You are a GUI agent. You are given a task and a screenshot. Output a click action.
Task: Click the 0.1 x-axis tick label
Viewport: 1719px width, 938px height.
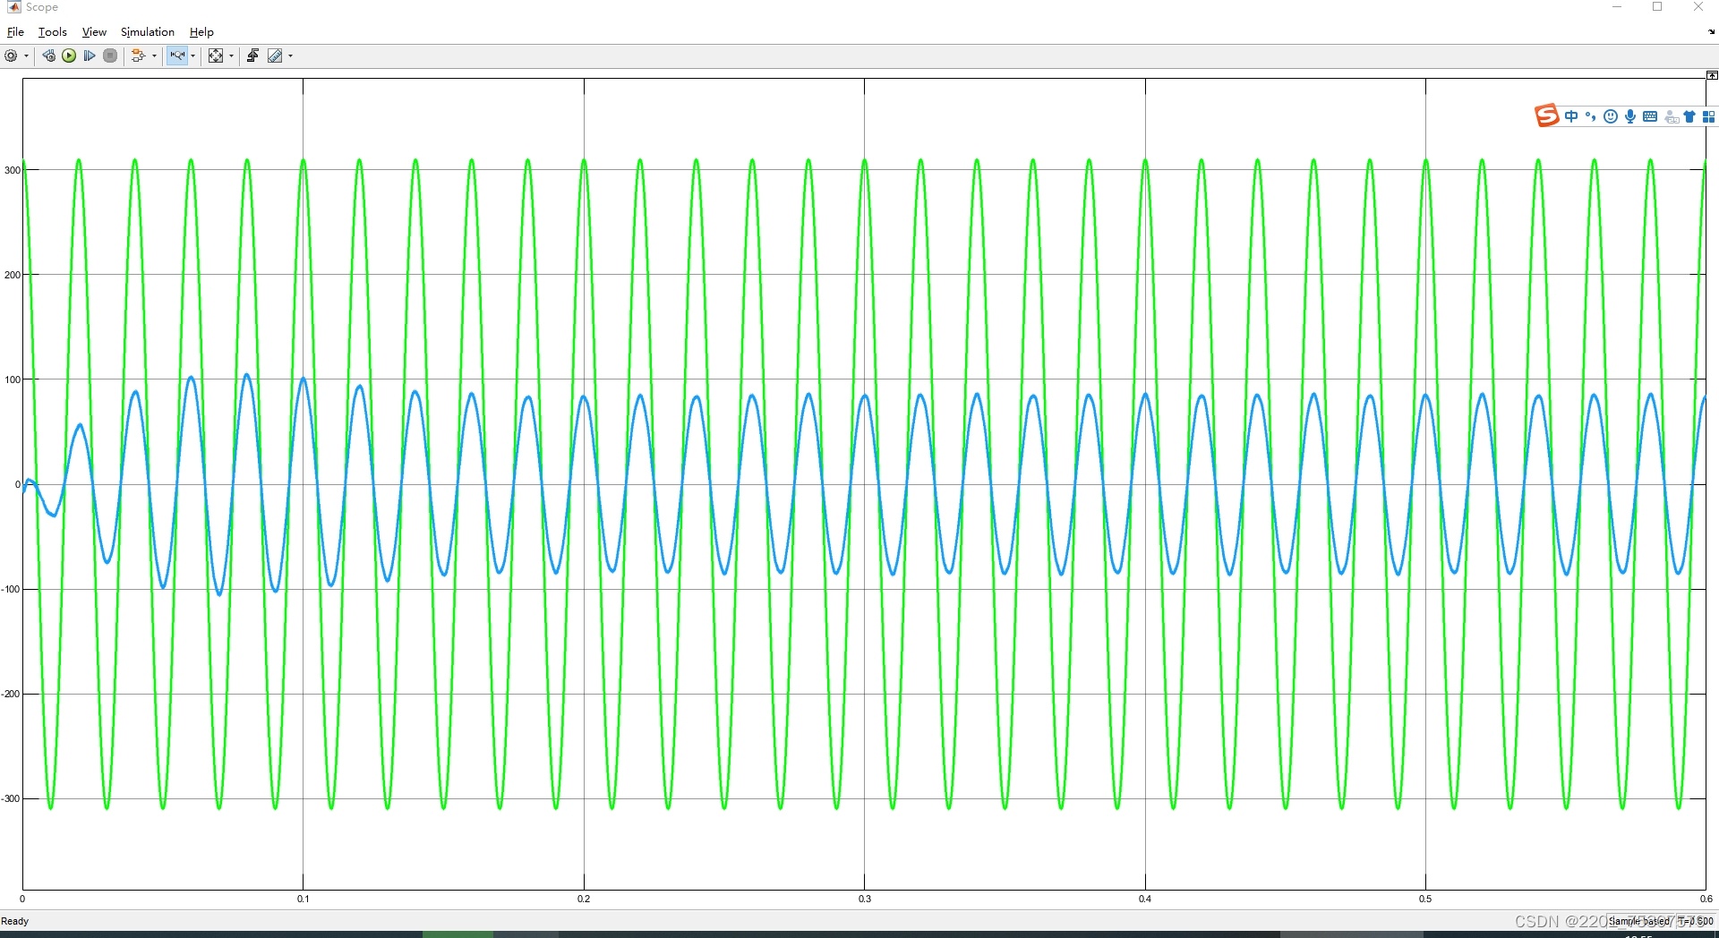[304, 899]
